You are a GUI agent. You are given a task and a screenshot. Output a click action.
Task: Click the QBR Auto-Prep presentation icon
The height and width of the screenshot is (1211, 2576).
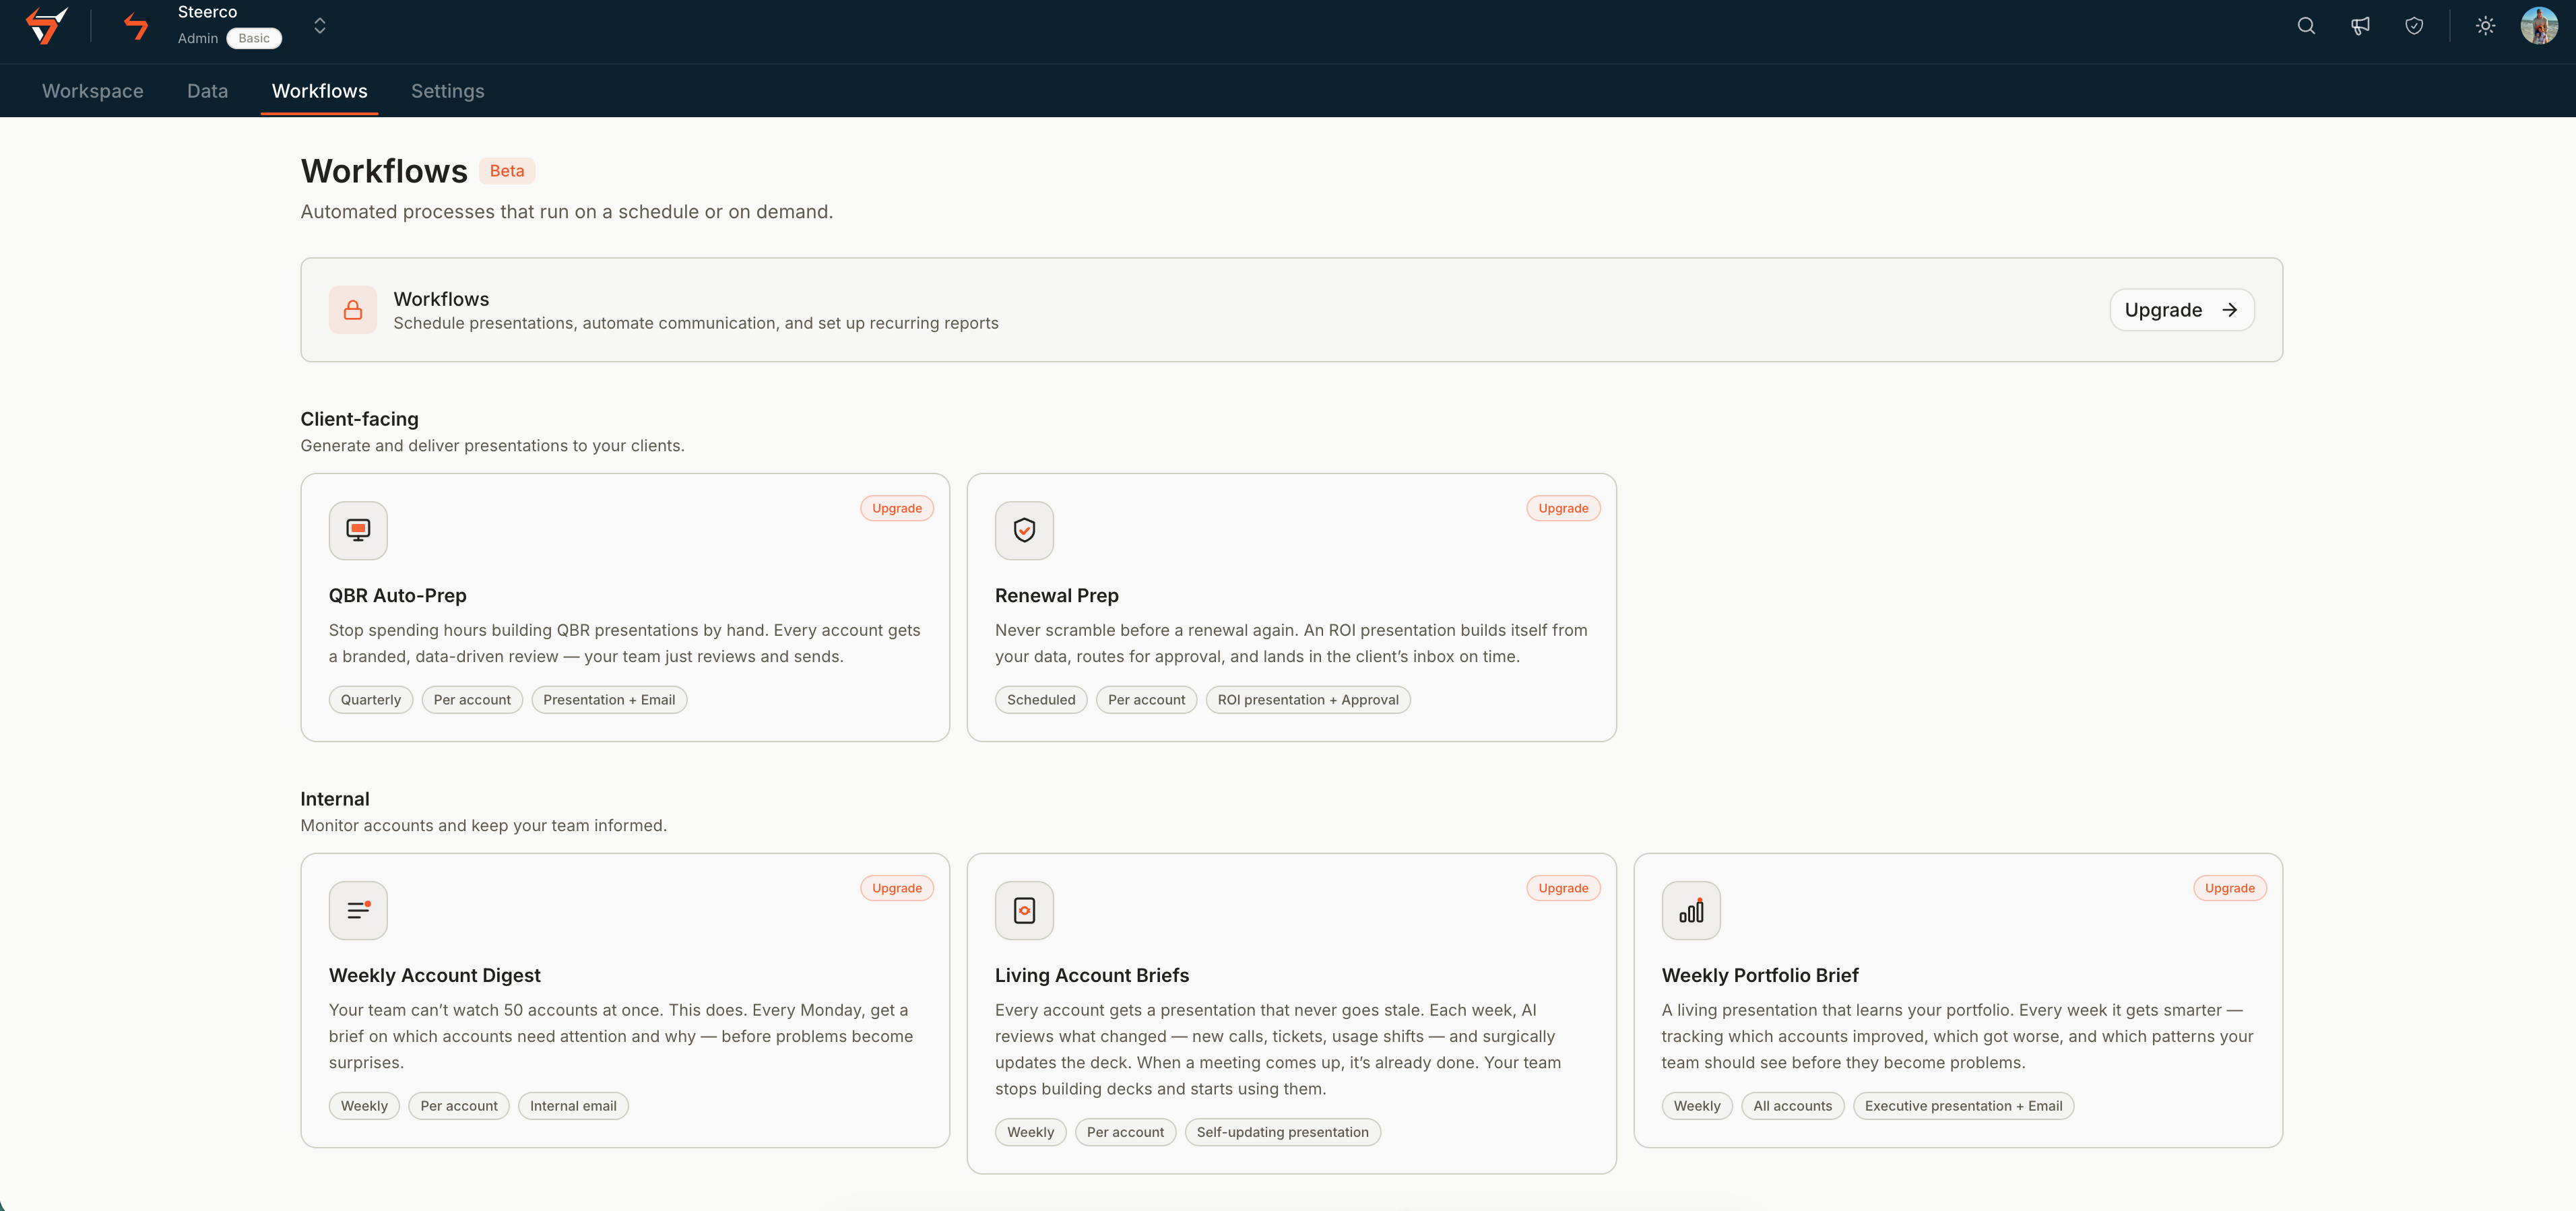(358, 530)
